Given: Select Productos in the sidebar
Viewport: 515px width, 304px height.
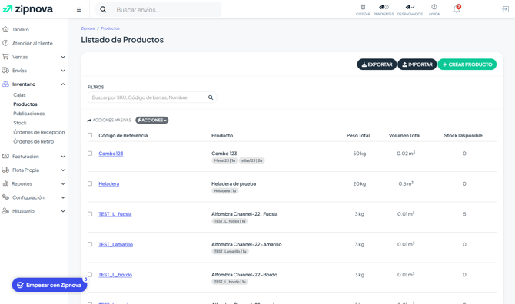Looking at the screenshot, I should 25,104.
